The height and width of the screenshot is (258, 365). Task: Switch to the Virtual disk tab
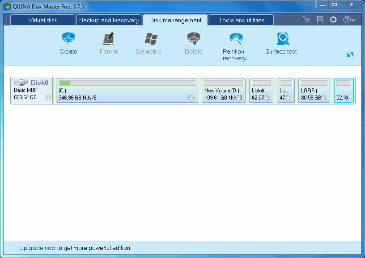(43, 20)
